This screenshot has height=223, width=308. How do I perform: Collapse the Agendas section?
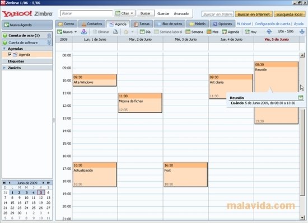pyautogui.click(x=4, y=49)
